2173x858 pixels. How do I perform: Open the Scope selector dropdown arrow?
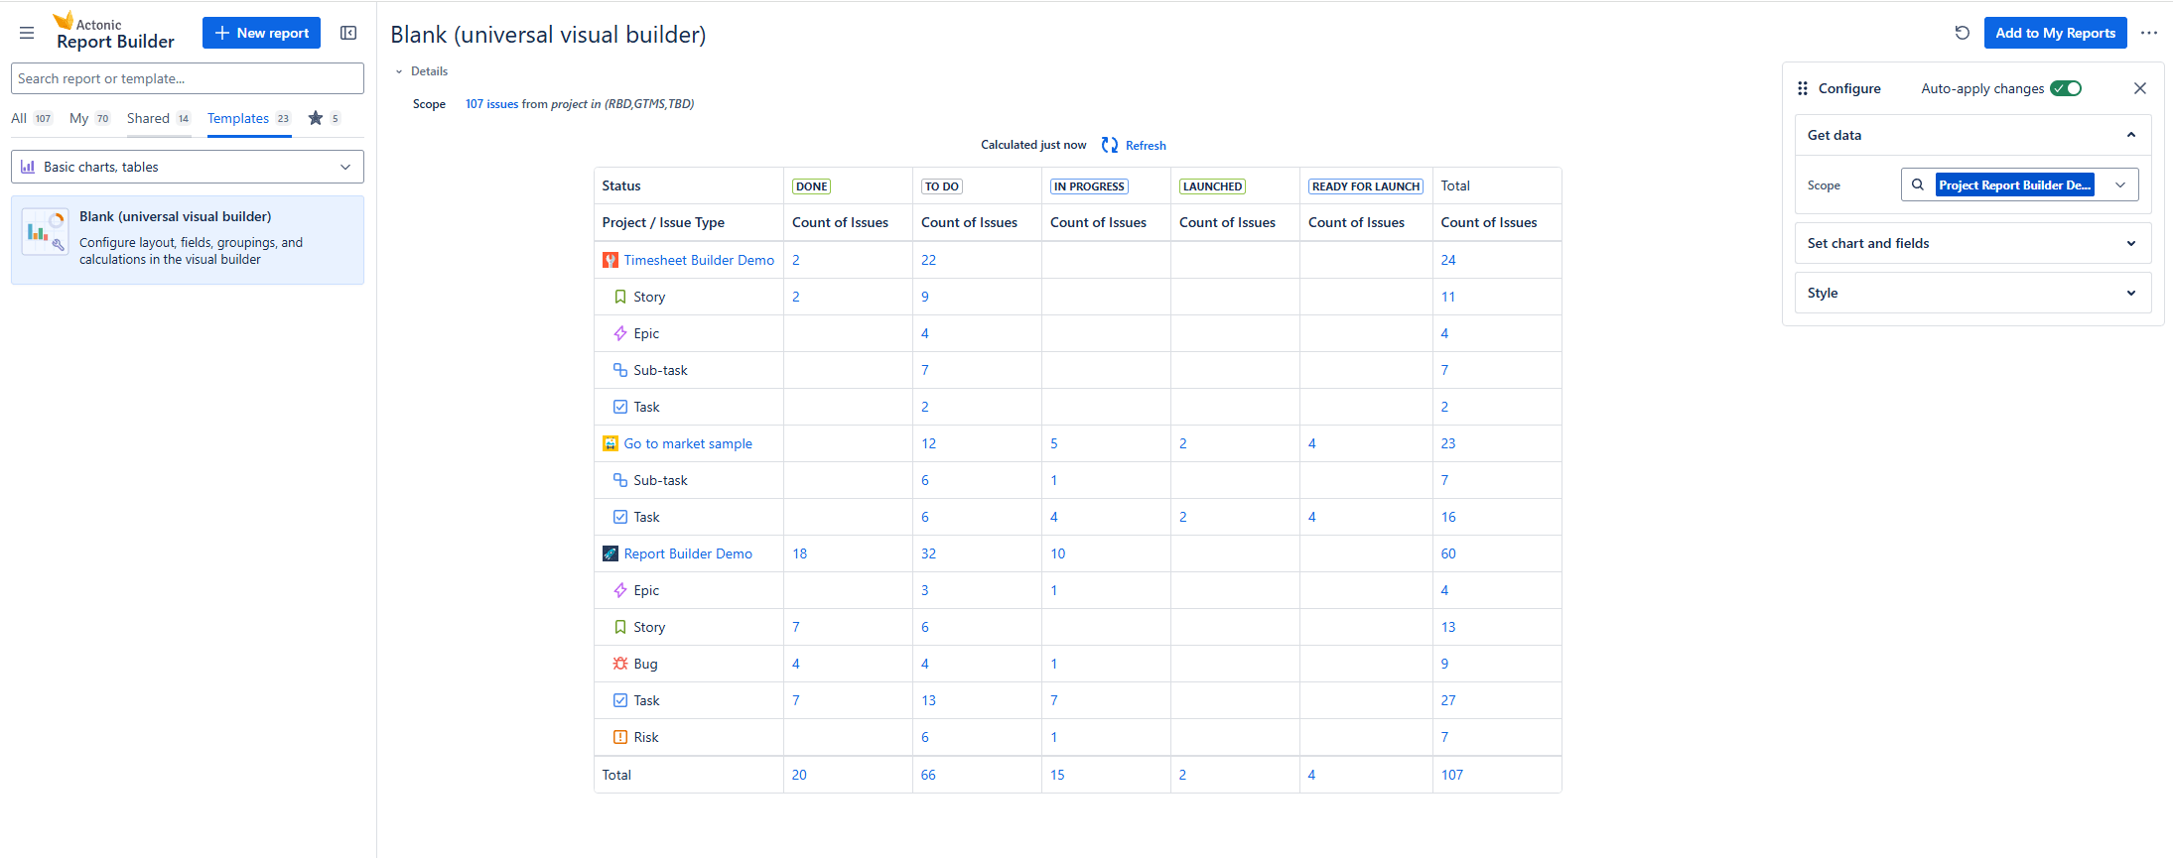point(2120,184)
